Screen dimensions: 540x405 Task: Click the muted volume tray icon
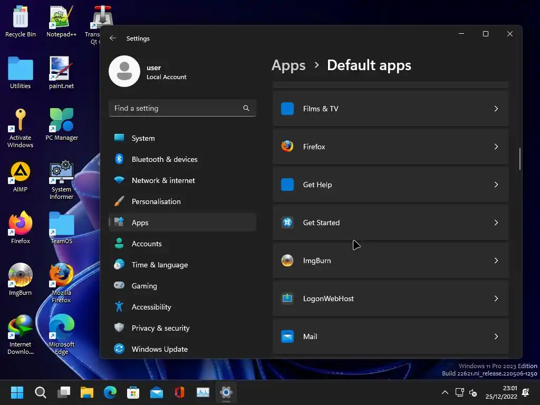(x=473, y=392)
